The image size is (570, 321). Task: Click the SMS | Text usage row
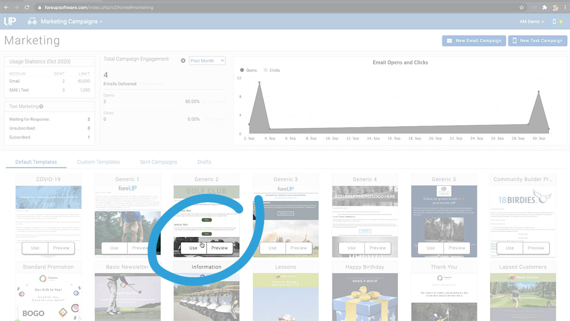49,90
